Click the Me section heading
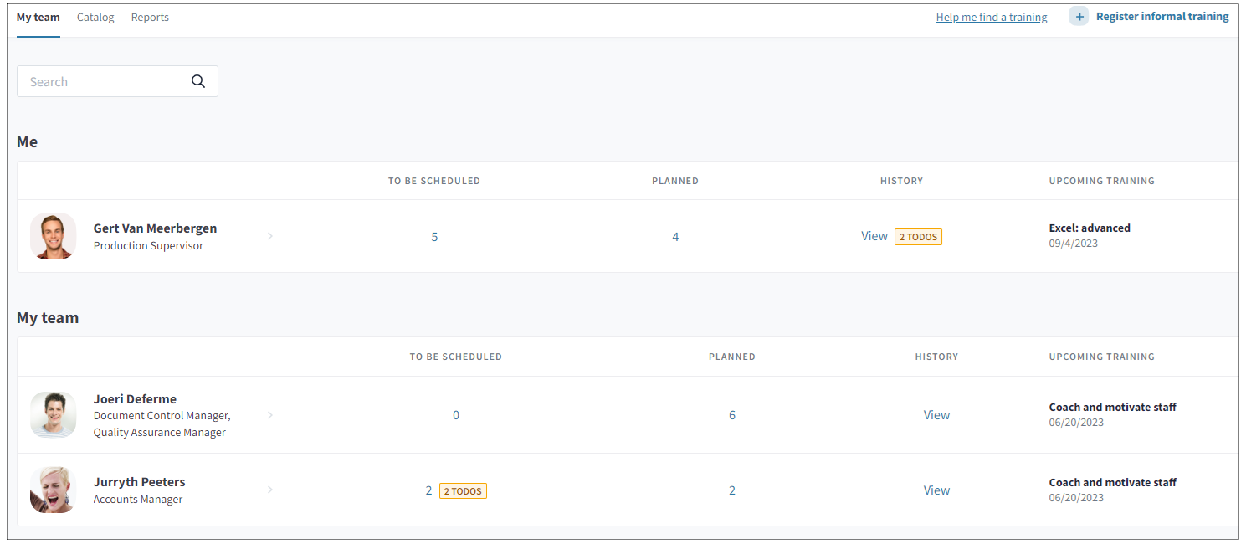Viewport: 1241px width, 544px height. pos(28,142)
